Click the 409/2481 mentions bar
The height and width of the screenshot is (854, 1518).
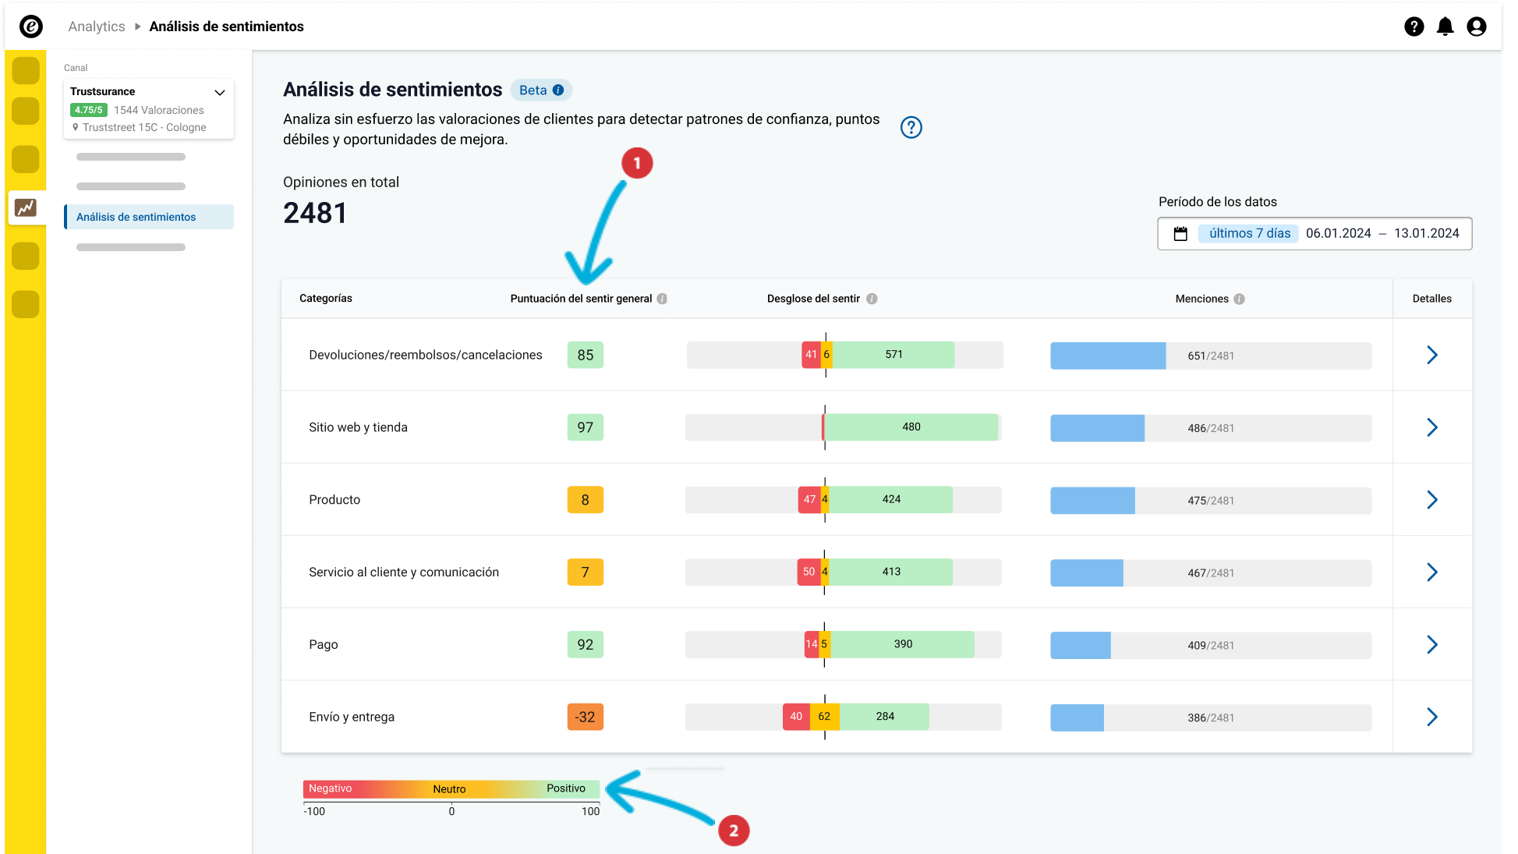(x=1211, y=646)
